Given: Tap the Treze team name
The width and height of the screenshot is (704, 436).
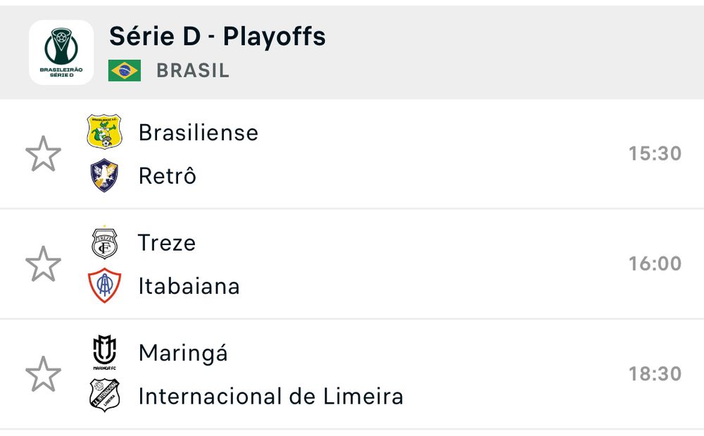Looking at the screenshot, I should [167, 242].
